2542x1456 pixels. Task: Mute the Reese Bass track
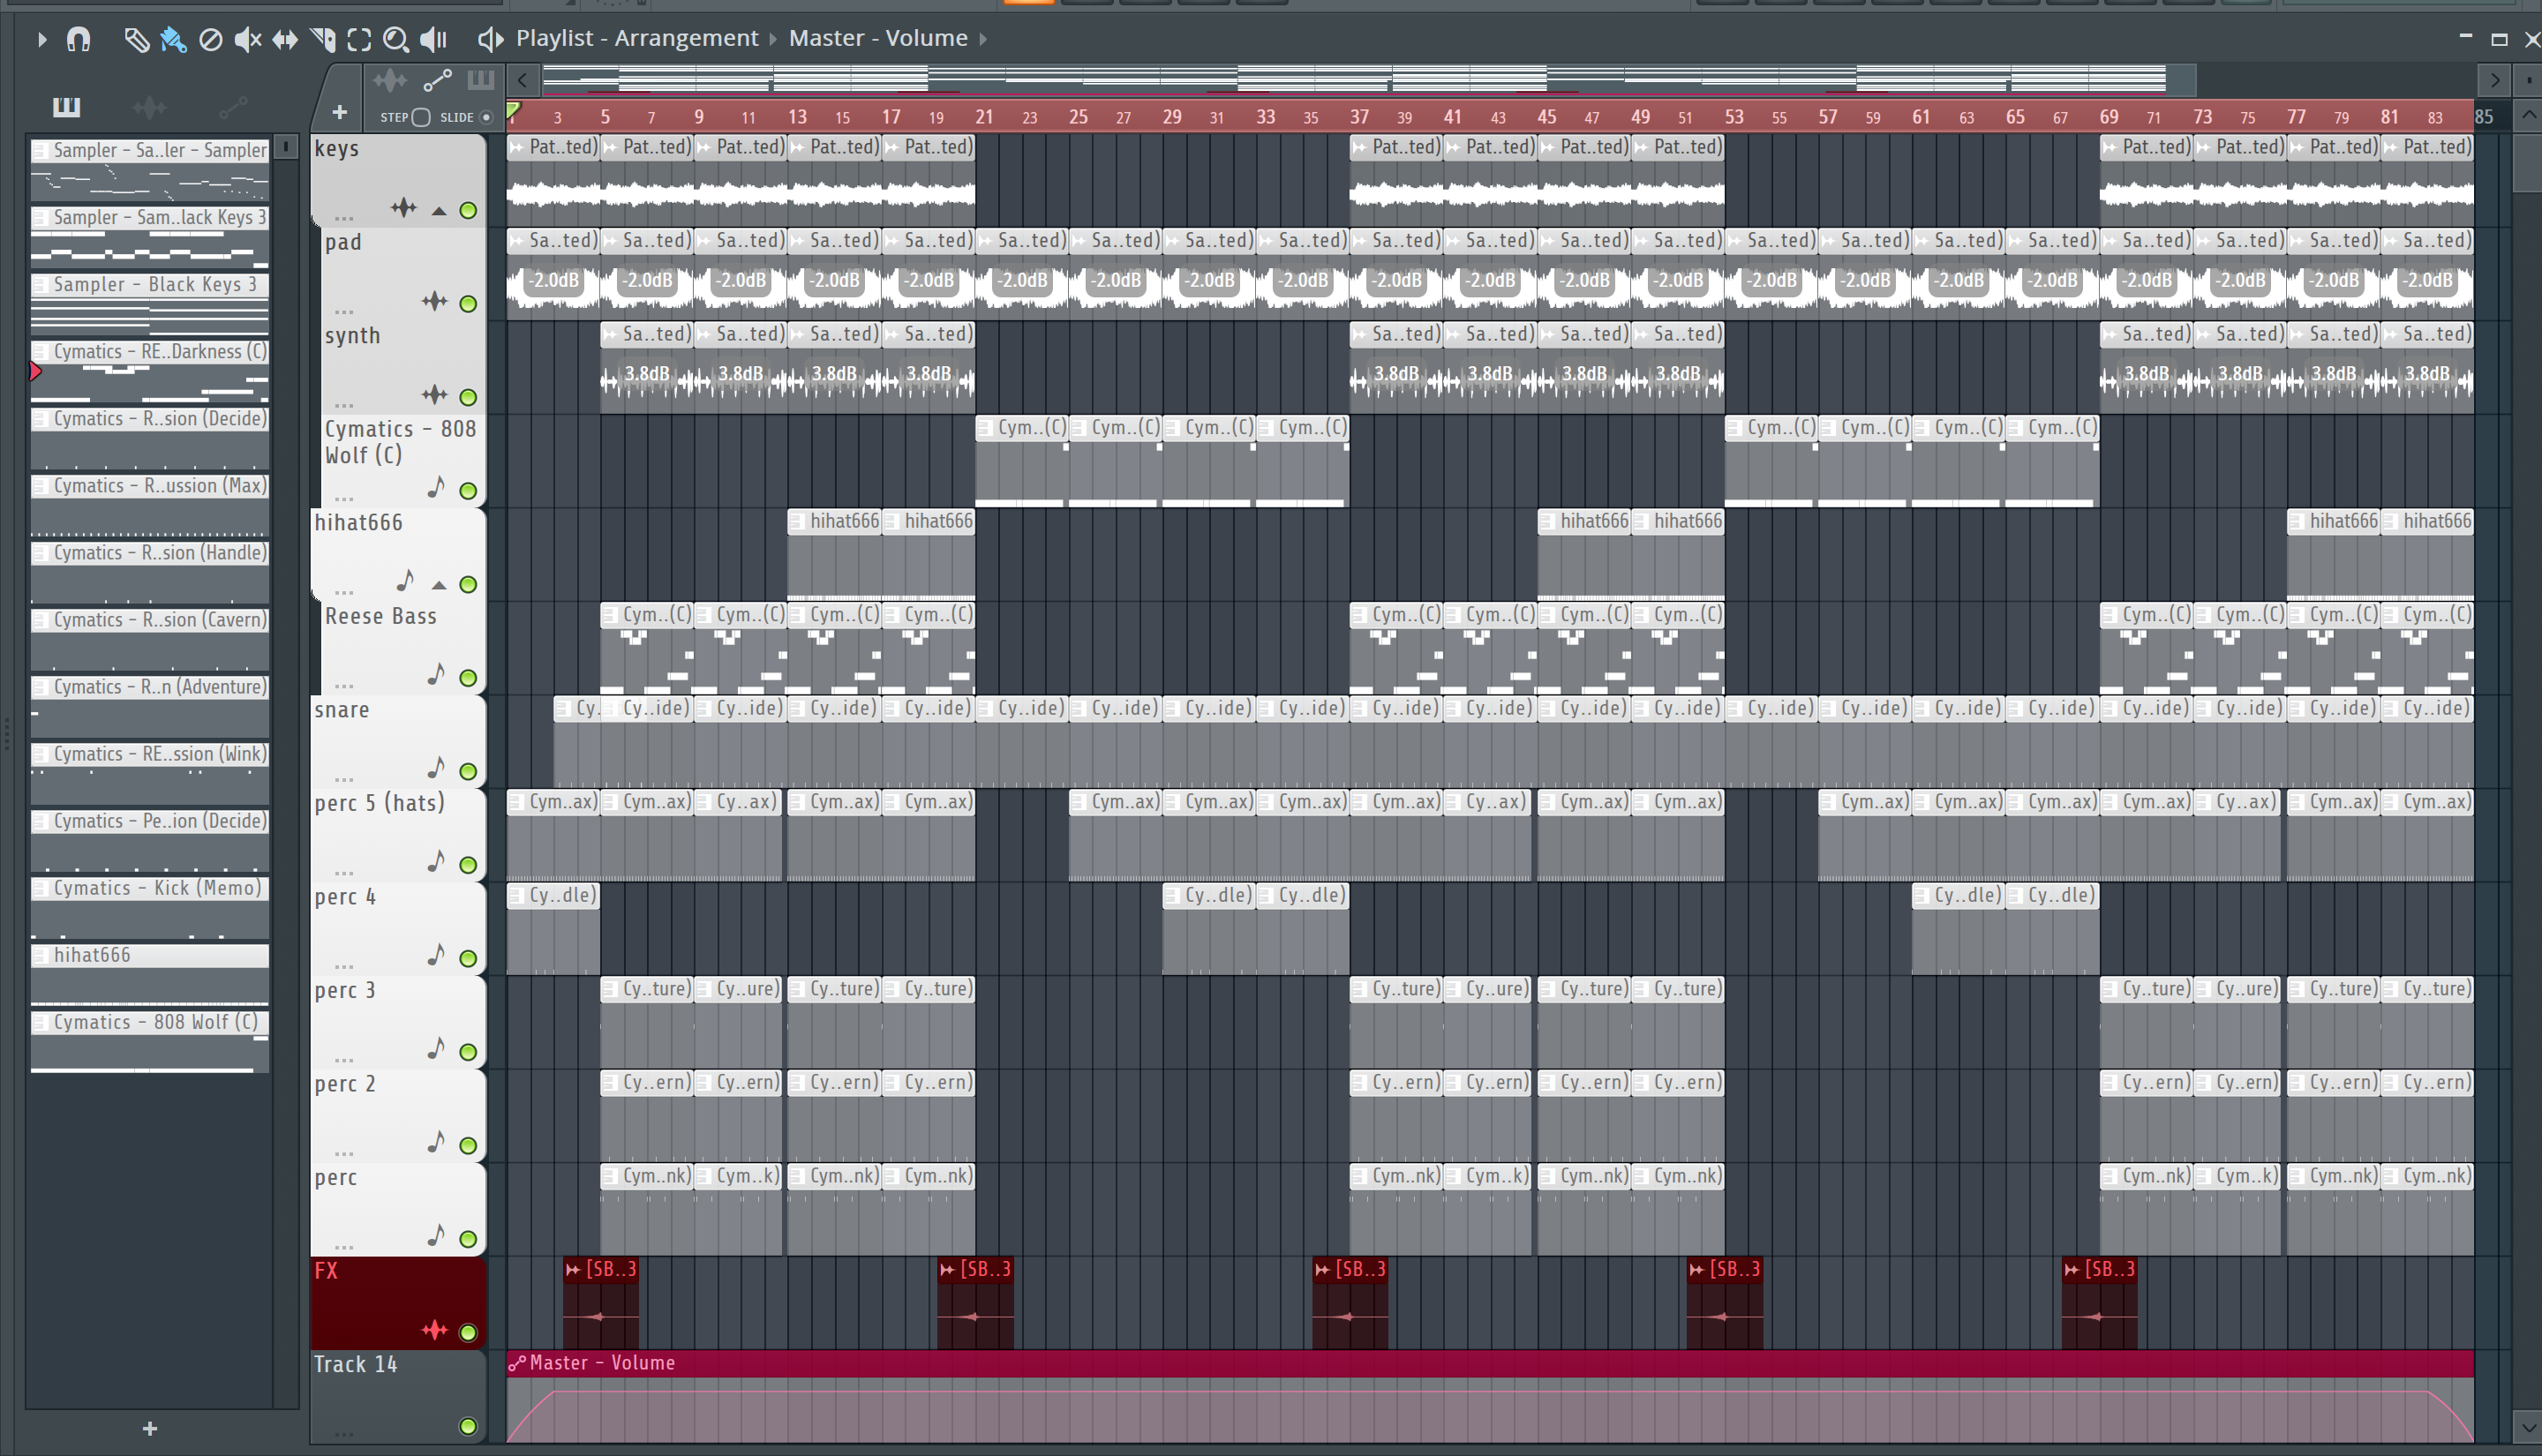click(x=468, y=678)
